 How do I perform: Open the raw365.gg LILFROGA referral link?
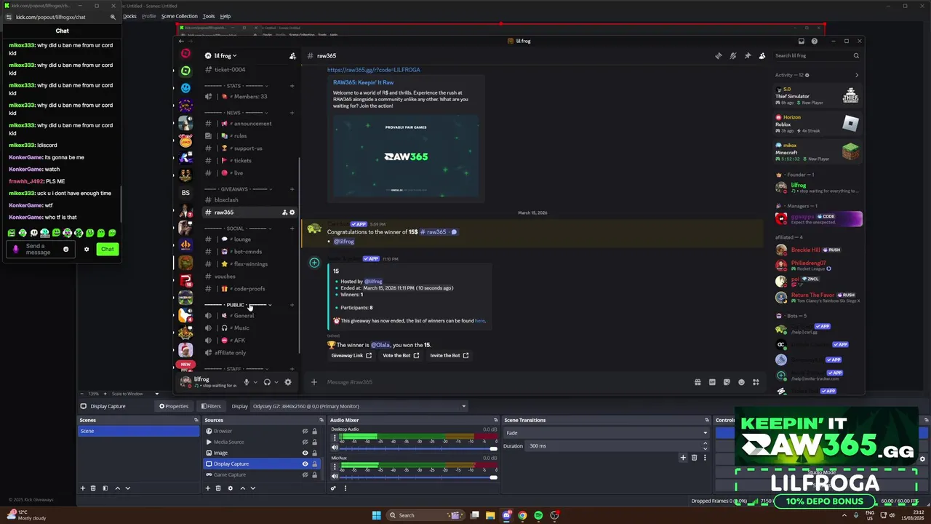[x=373, y=70]
